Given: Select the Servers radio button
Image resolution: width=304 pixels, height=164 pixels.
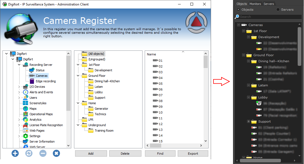Looking at the screenshot, I should pyautogui.click(x=278, y=10).
